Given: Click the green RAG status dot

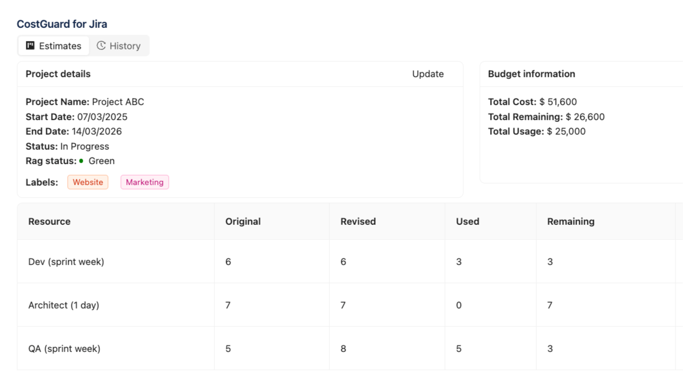Looking at the screenshot, I should [x=81, y=161].
